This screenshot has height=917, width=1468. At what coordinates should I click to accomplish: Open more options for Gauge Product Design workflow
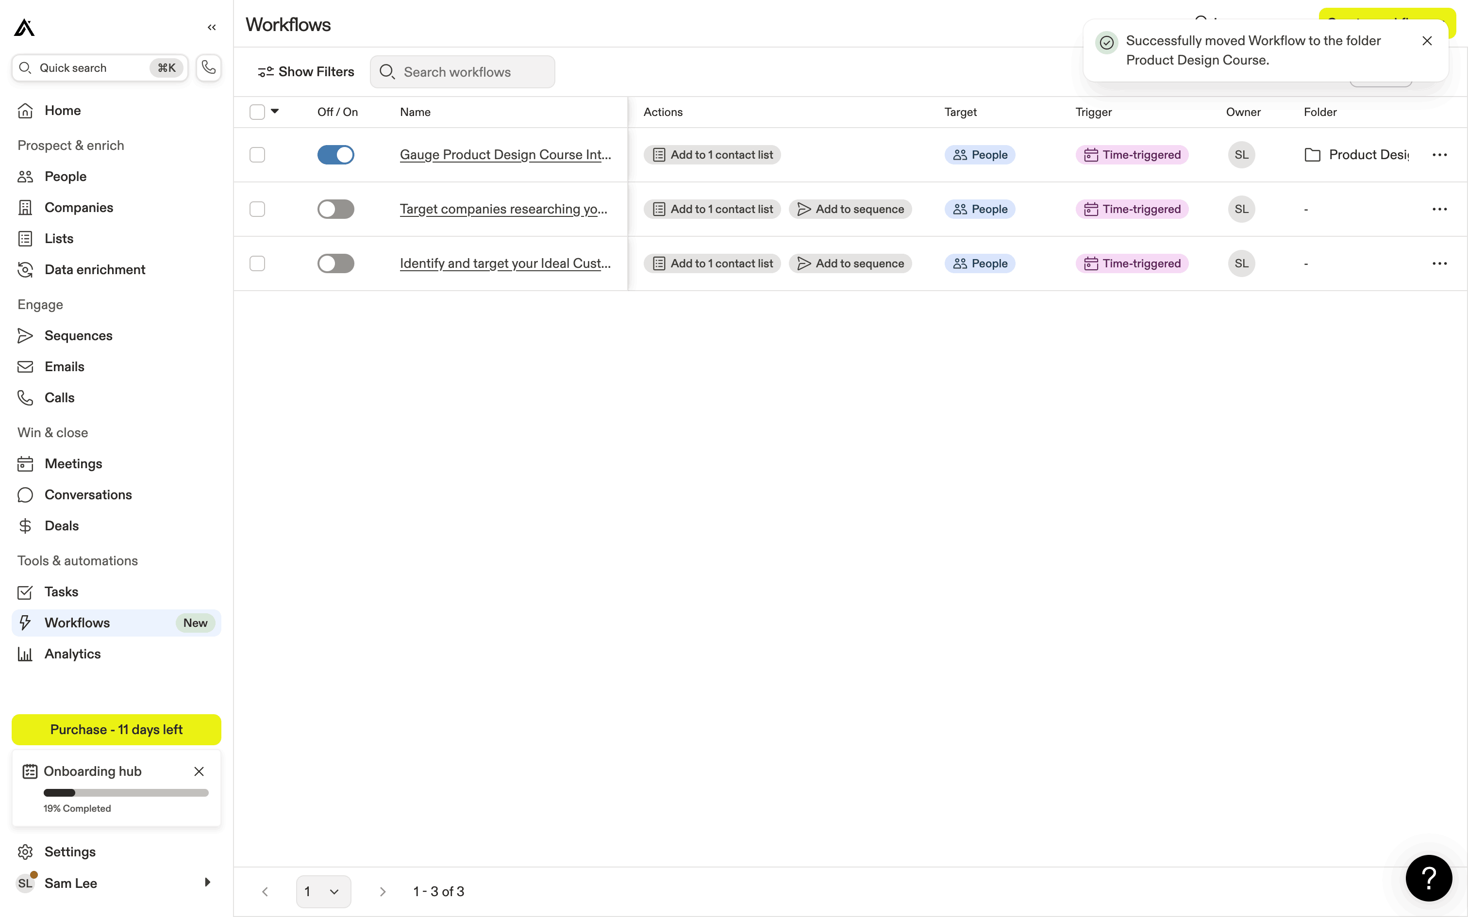1439,155
